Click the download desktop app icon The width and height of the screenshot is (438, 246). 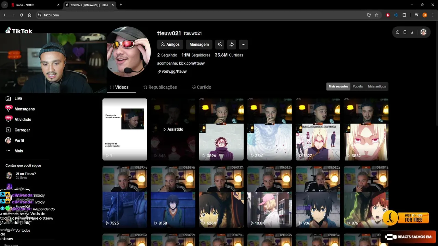pyautogui.click(x=412, y=32)
